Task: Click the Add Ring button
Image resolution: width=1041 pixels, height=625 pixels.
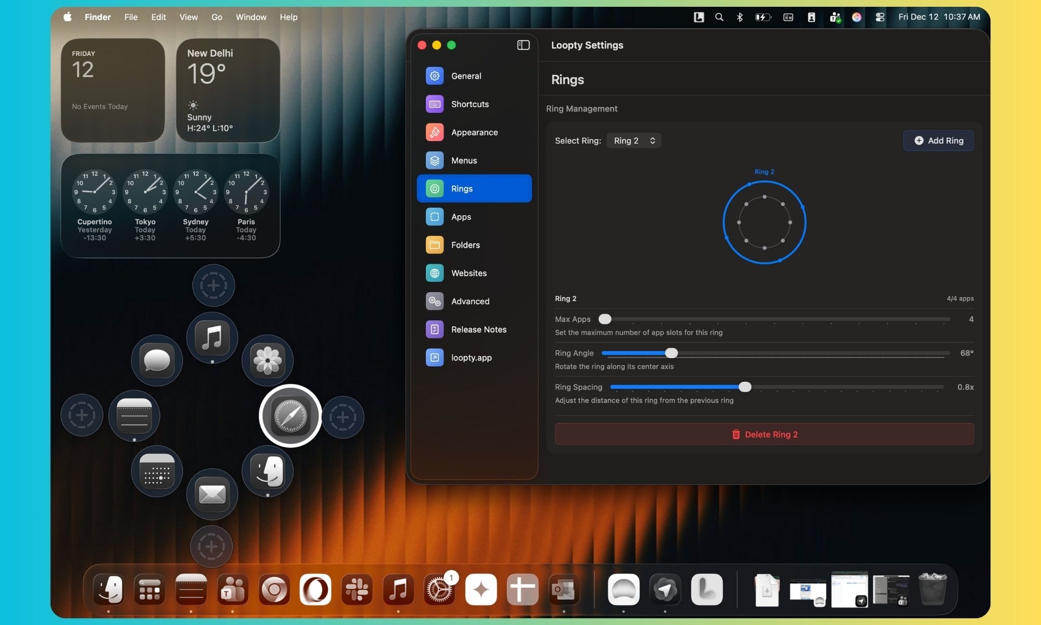Action: (938, 140)
